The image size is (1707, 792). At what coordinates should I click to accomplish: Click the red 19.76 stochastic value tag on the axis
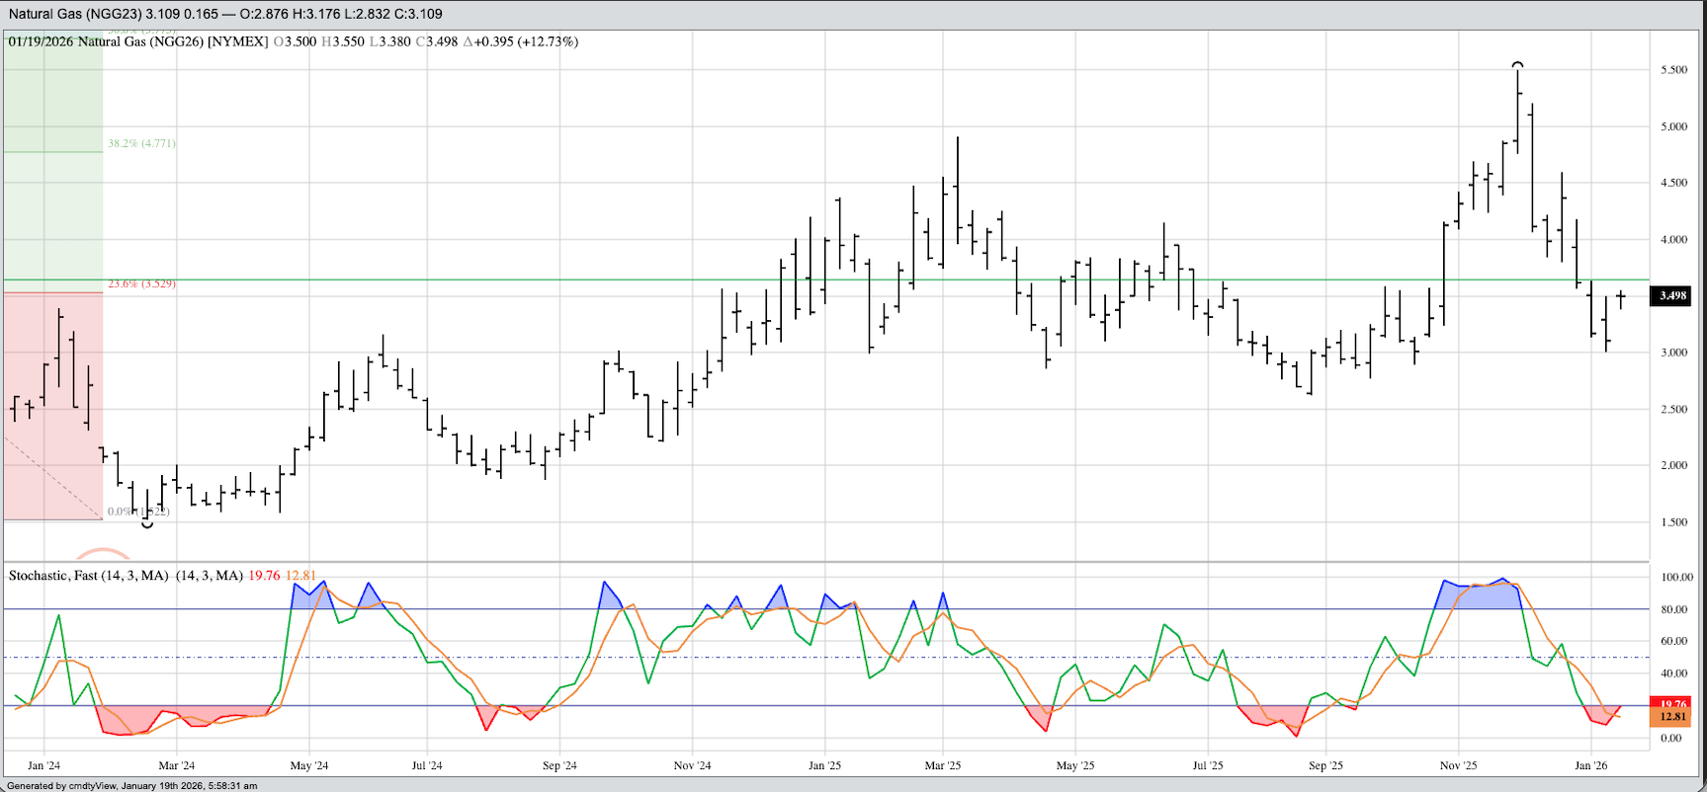point(1672,703)
